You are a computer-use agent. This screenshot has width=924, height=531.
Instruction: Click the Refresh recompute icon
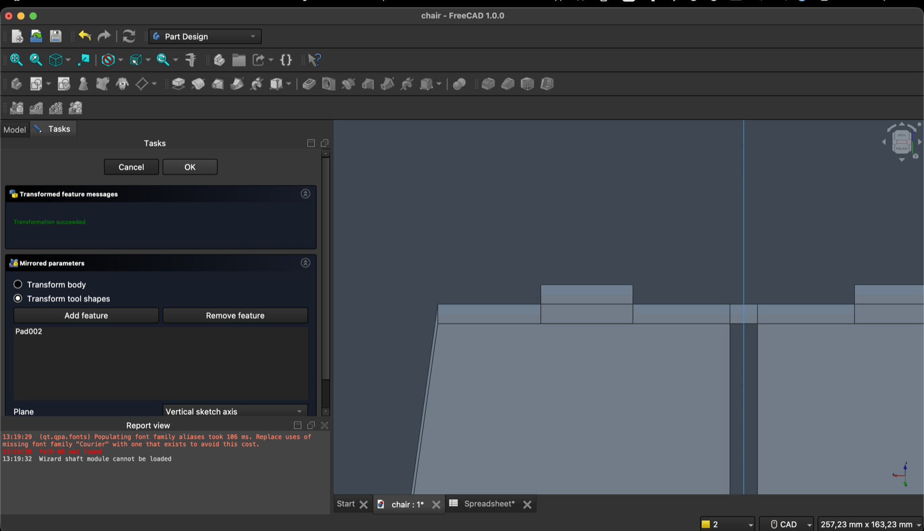129,36
